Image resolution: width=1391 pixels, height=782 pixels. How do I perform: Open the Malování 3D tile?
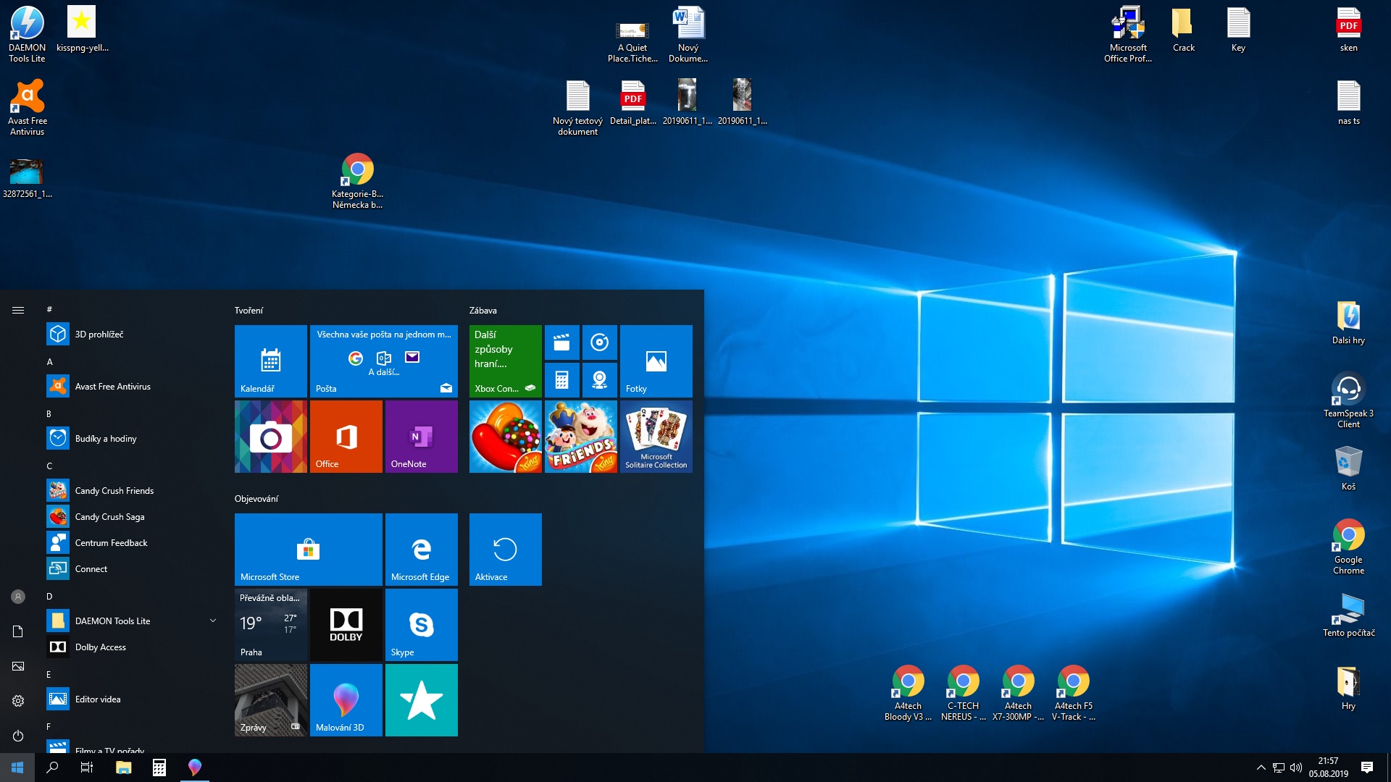point(346,699)
